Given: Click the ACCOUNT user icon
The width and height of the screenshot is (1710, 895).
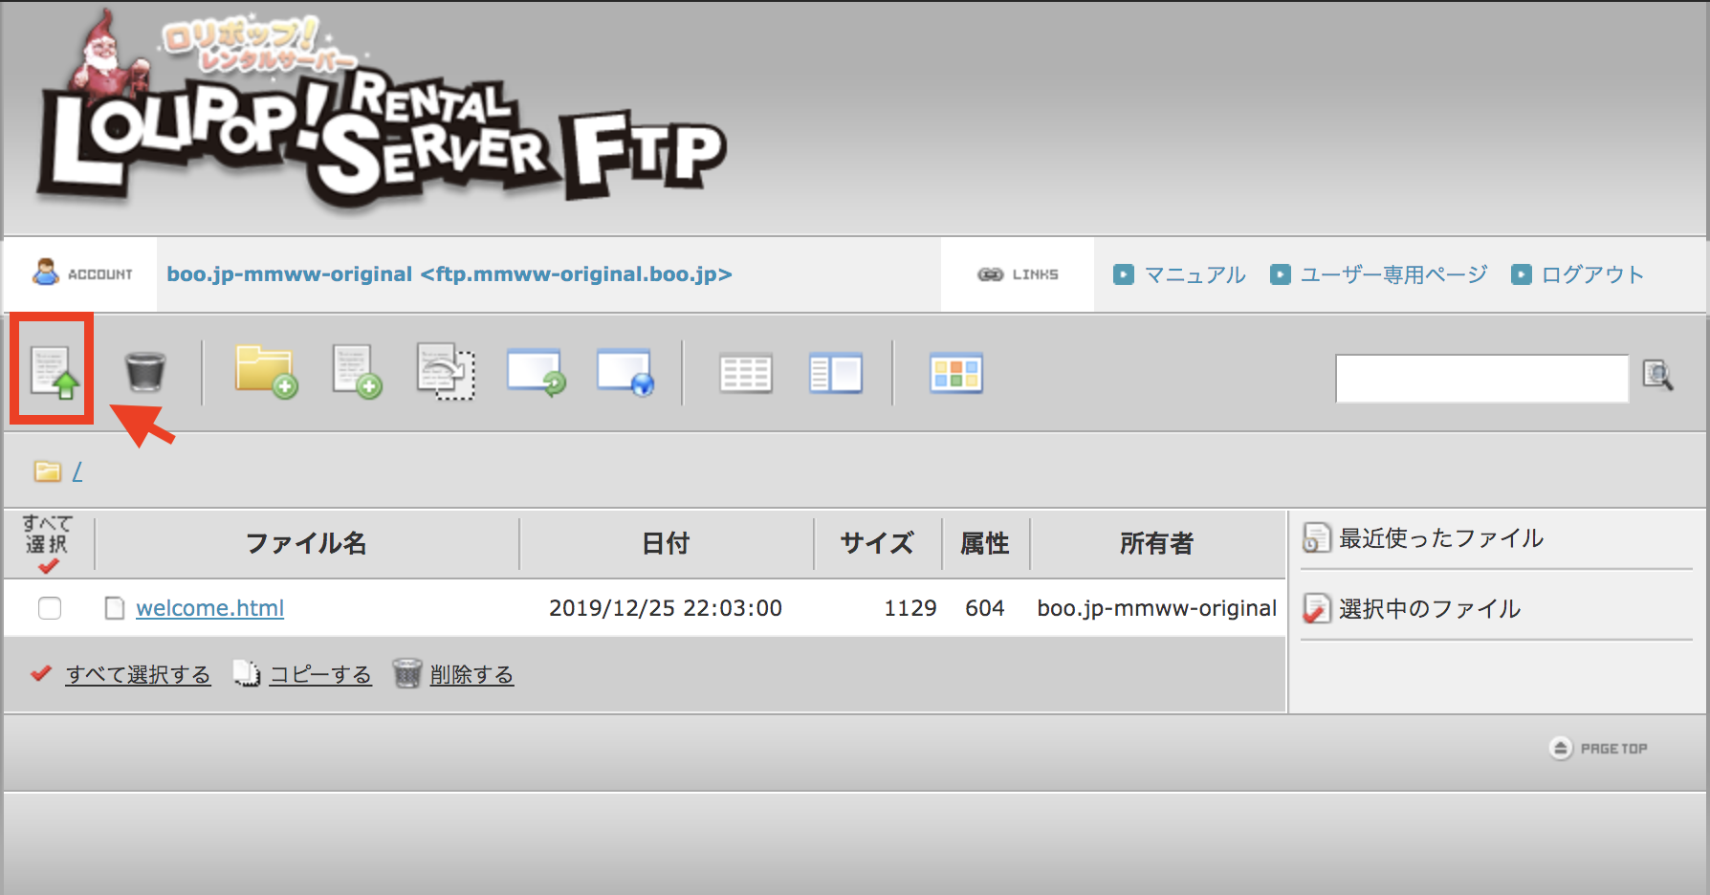Looking at the screenshot, I should click(45, 273).
